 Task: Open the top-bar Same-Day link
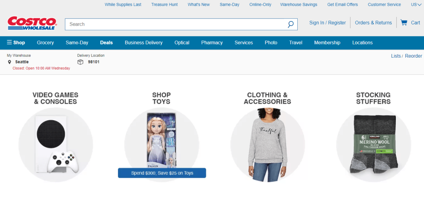pyautogui.click(x=229, y=5)
